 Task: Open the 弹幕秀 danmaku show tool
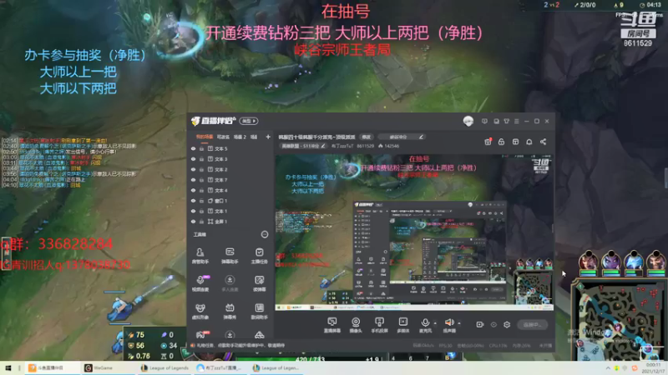click(x=230, y=311)
